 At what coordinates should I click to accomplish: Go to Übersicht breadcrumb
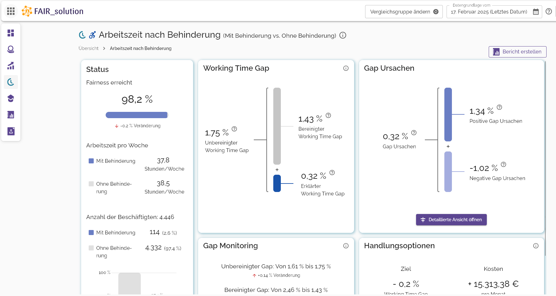click(x=88, y=48)
